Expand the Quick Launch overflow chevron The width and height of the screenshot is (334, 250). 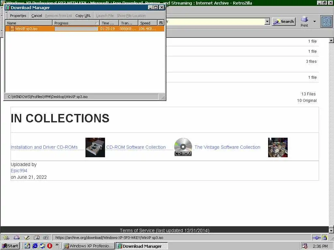point(57,245)
